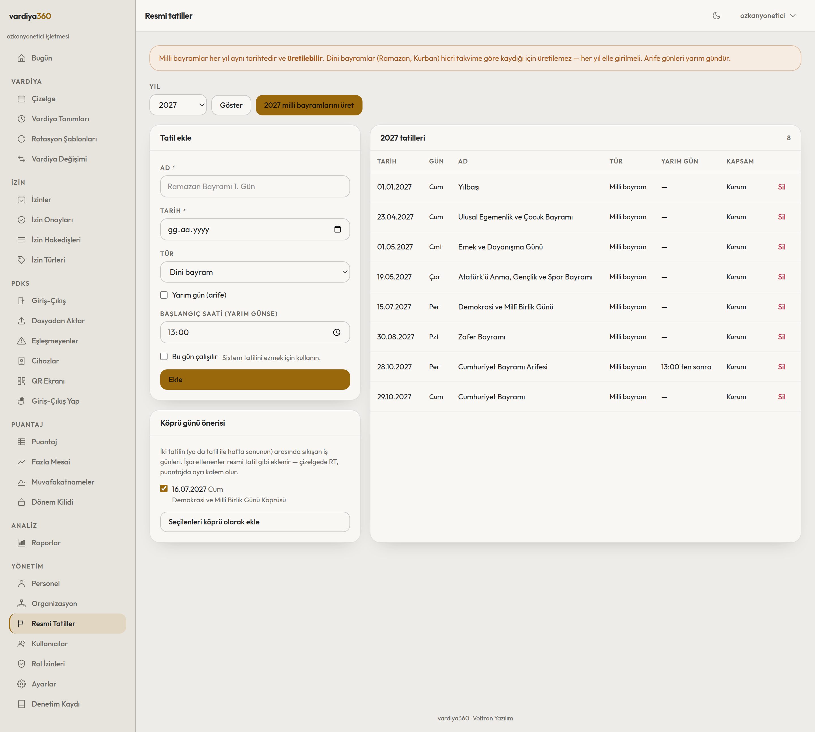Open the date picker calendar icon
Viewport: 815px width, 732px height.
[x=337, y=229]
